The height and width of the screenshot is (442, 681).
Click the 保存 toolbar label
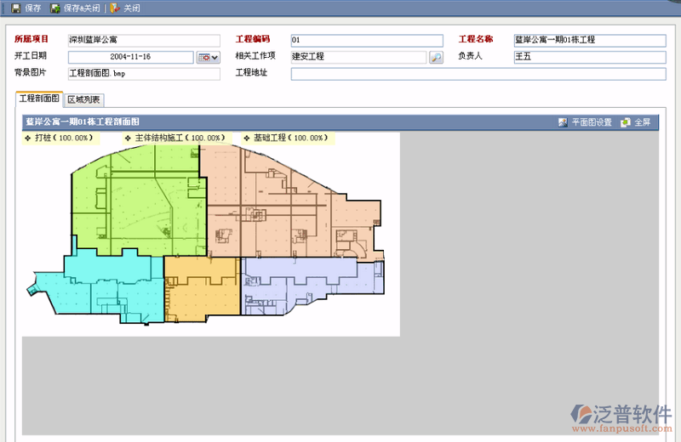(33, 8)
